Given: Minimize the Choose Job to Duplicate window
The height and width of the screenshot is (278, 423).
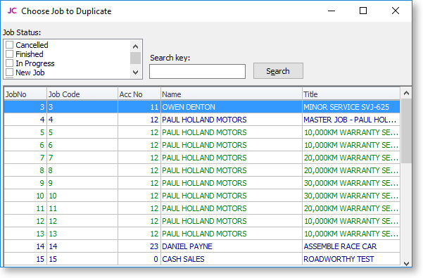Looking at the screenshot, I should (x=332, y=11).
